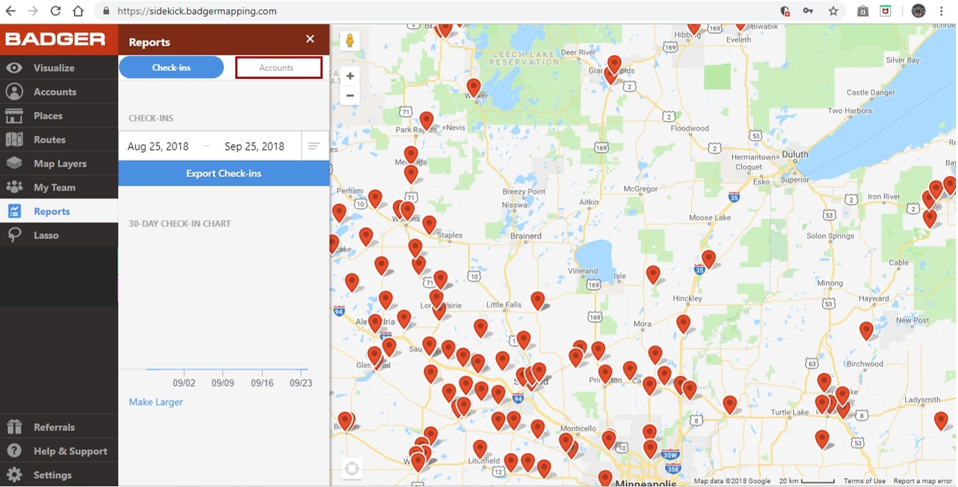The width and height of the screenshot is (958, 487).
Task: Click the blocked content shield icon
Action: (x=785, y=11)
